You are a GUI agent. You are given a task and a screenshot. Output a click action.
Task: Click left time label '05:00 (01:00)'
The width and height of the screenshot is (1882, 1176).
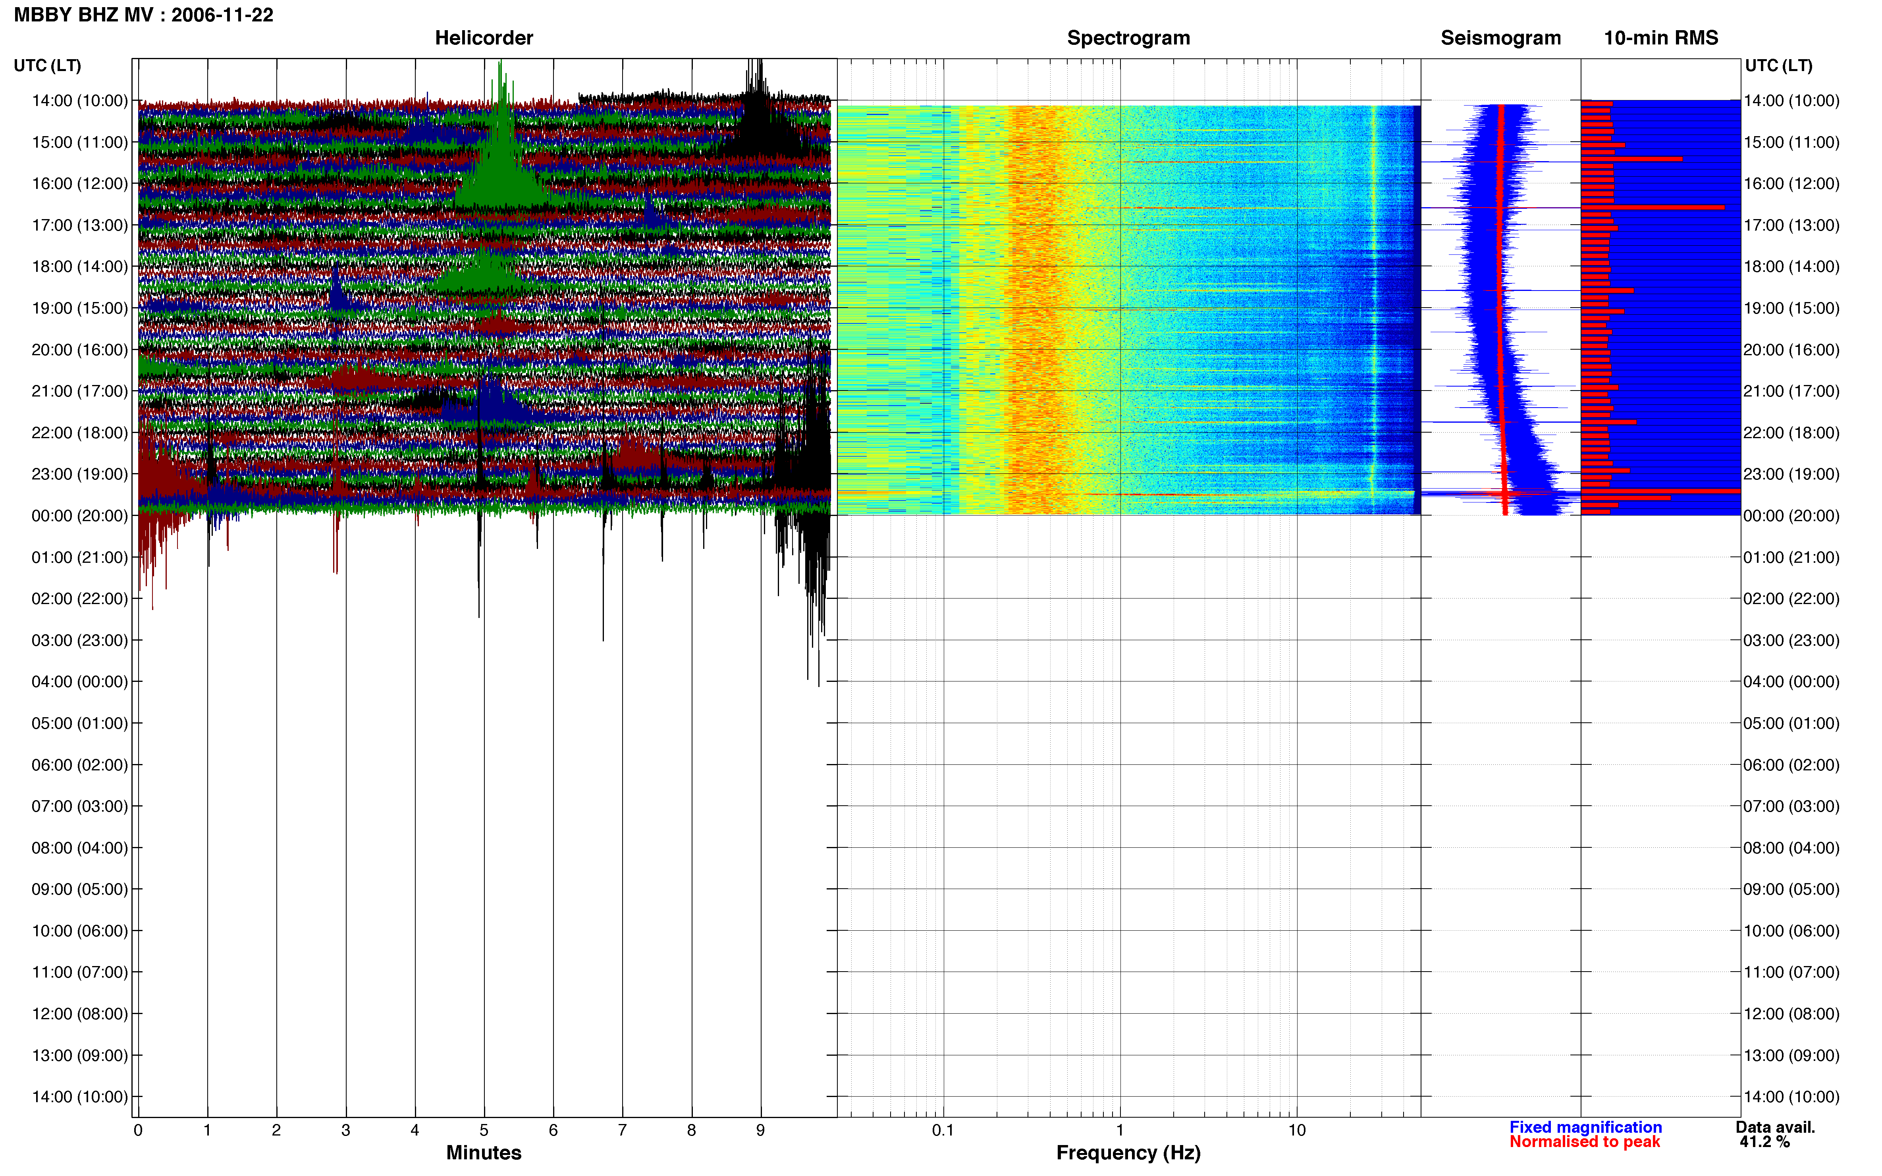(79, 723)
